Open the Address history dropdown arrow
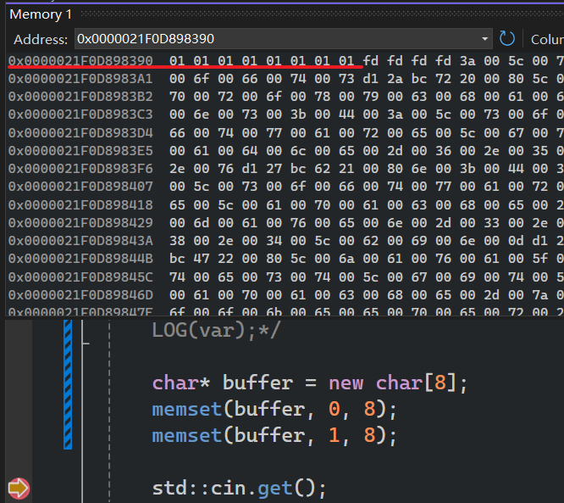The width and height of the screenshot is (564, 503). click(x=484, y=39)
